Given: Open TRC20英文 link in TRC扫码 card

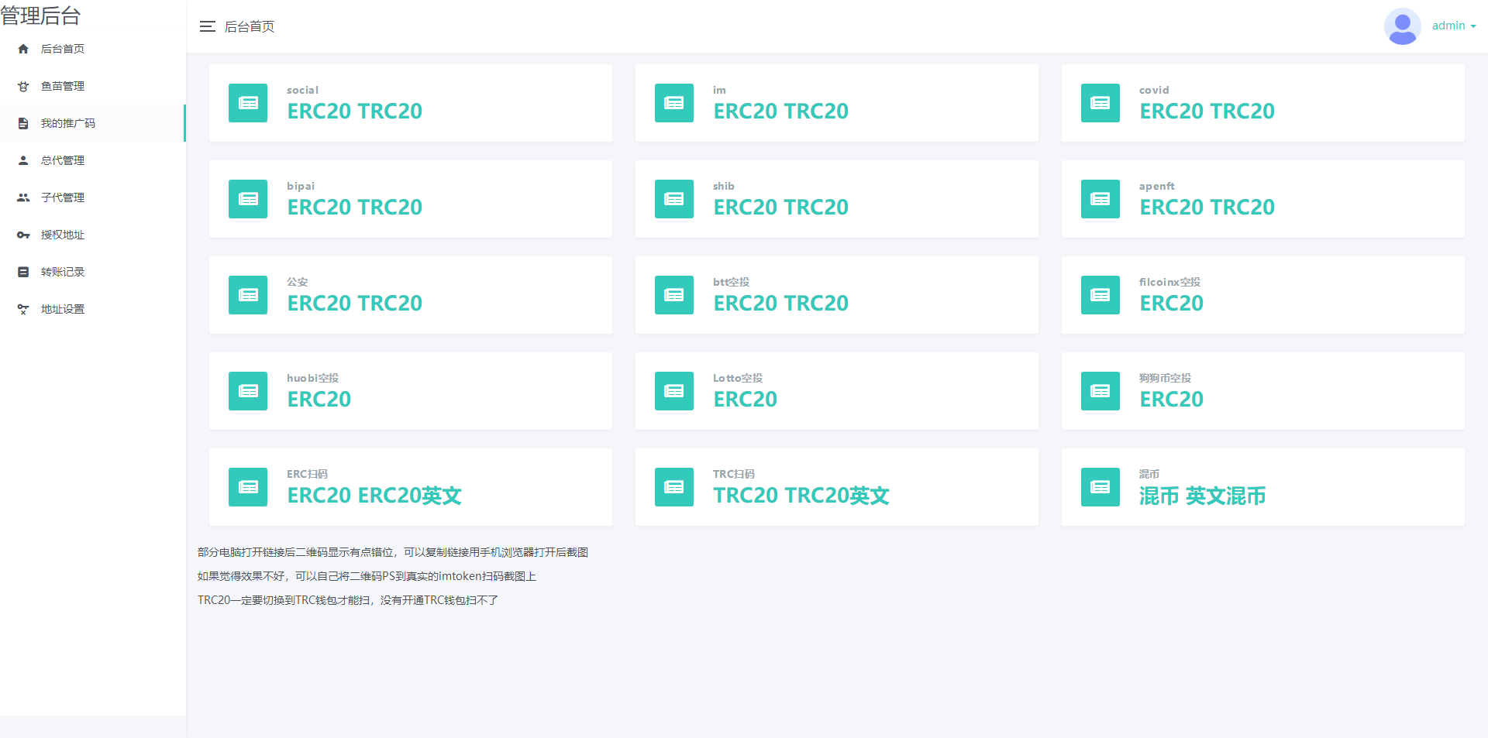Looking at the screenshot, I should pos(837,496).
